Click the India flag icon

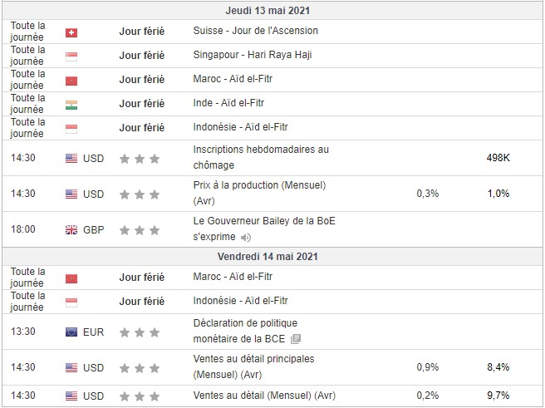71,105
